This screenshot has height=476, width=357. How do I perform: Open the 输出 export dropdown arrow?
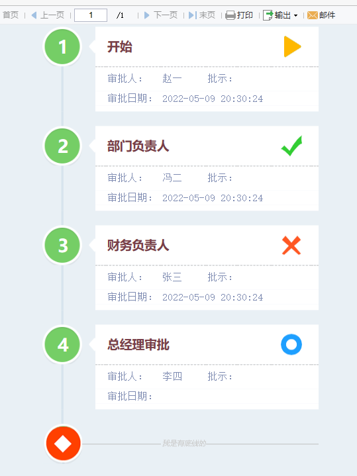[x=295, y=15]
